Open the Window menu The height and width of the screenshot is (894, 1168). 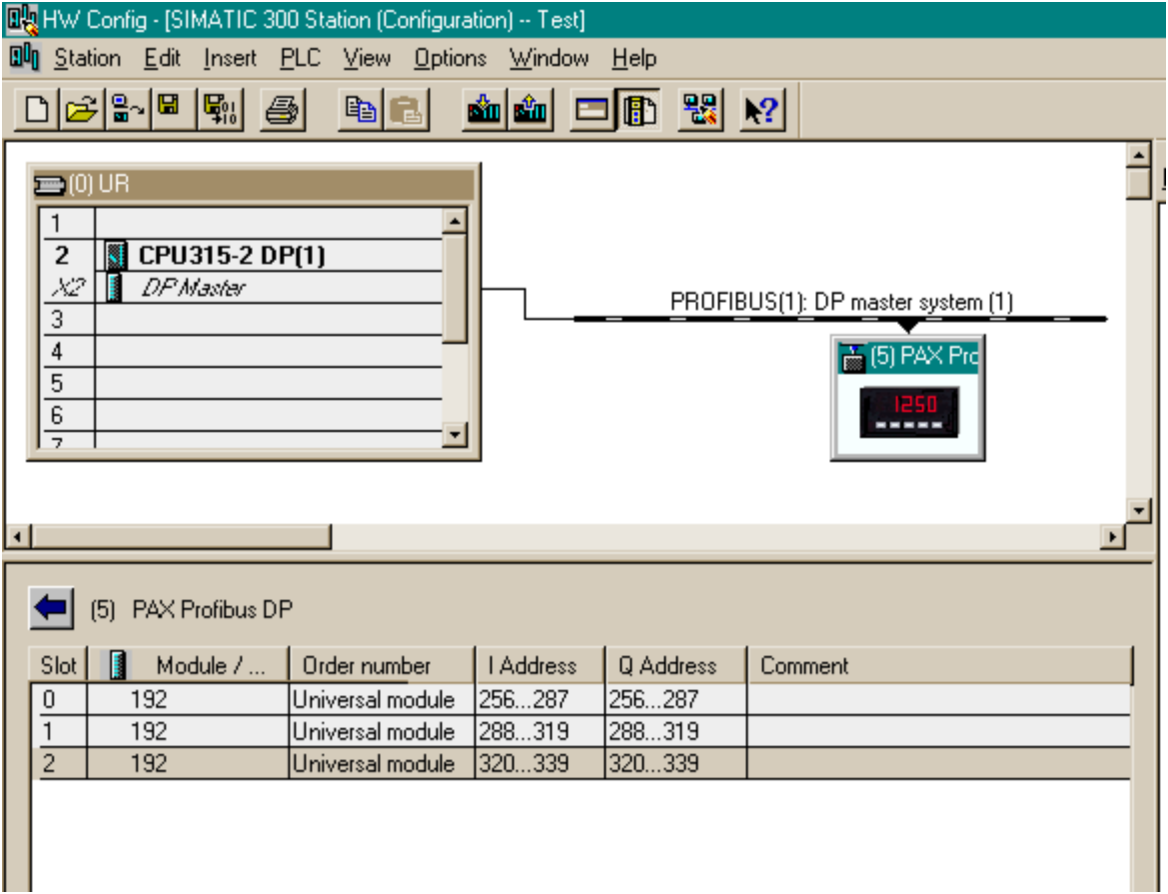(x=549, y=58)
